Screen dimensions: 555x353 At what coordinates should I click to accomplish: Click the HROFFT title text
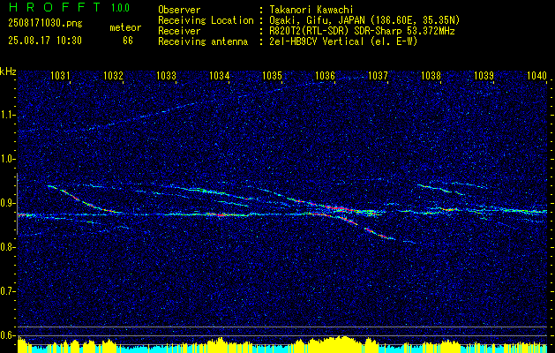click(56, 7)
